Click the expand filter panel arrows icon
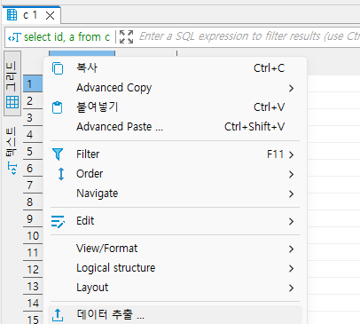 (126, 37)
